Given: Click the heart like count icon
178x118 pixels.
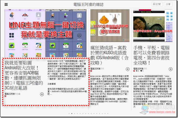Looking at the screenshot, I should [x=142, y=71].
